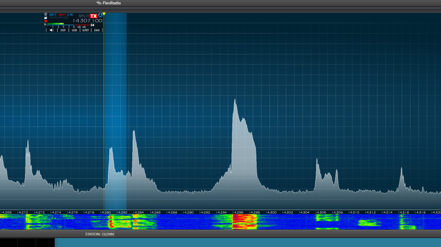
Task: Start recording with the red record dot
Action: 45,21
